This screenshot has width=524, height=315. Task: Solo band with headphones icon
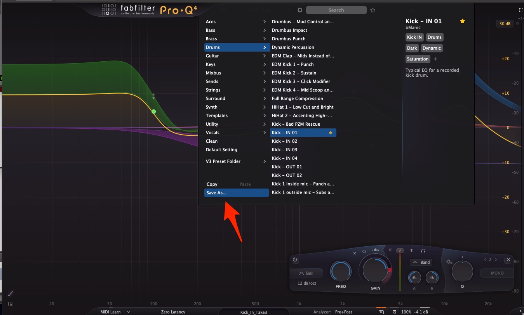click(x=423, y=251)
